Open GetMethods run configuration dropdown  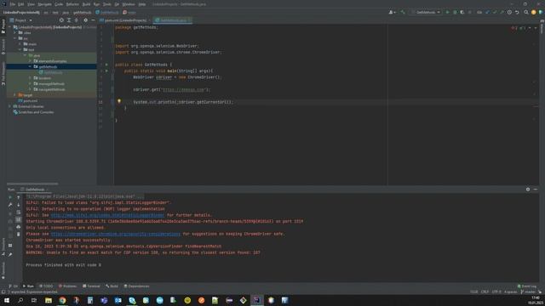[x=426, y=12]
